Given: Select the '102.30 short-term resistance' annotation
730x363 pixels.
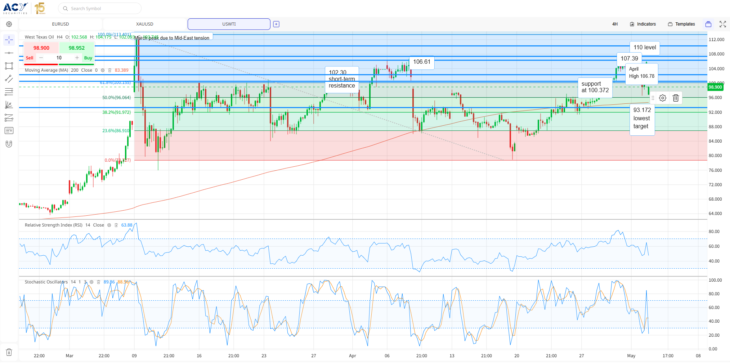Looking at the screenshot, I should click(342, 80).
